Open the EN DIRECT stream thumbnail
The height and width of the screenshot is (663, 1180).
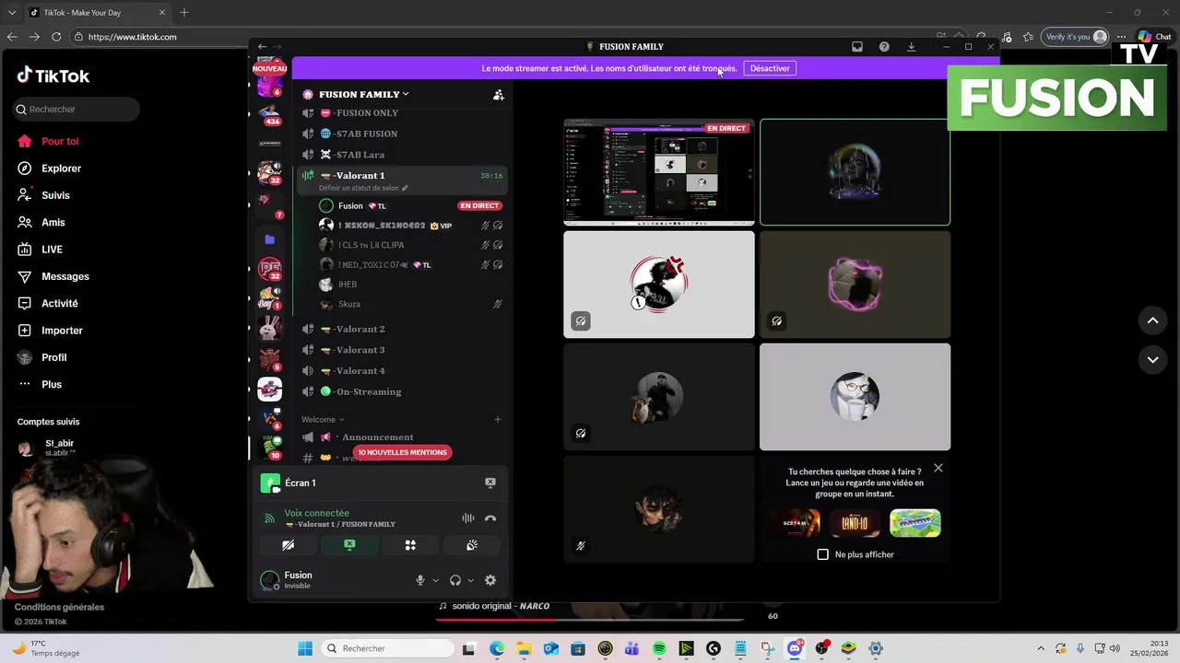[x=659, y=172]
